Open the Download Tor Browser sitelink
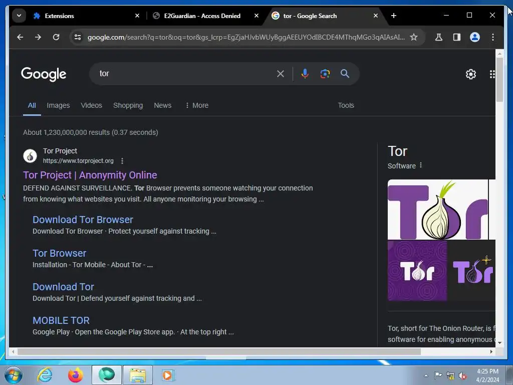Image resolution: width=513 pixels, height=385 pixels. pos(83,220)
